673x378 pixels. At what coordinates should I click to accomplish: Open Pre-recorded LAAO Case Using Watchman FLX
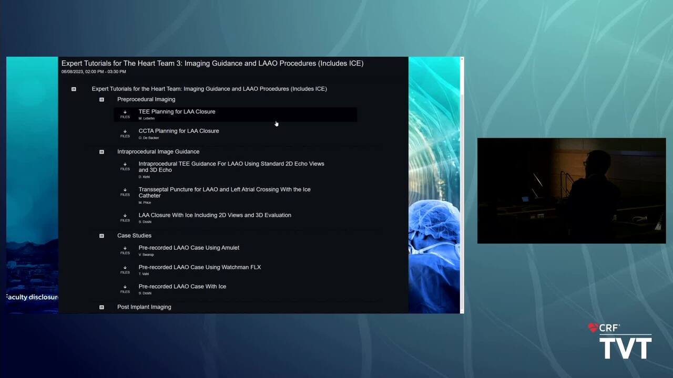click(200, 267)
